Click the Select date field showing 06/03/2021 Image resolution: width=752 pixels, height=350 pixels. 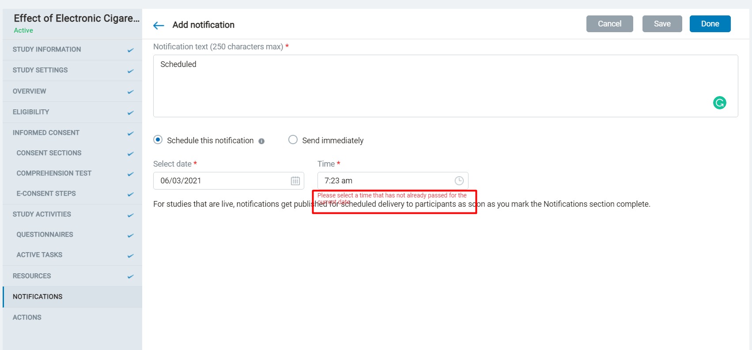(x=228, y=181)
